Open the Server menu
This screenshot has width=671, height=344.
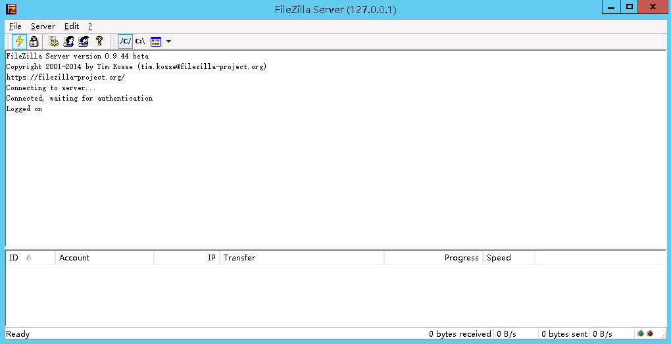43,26
